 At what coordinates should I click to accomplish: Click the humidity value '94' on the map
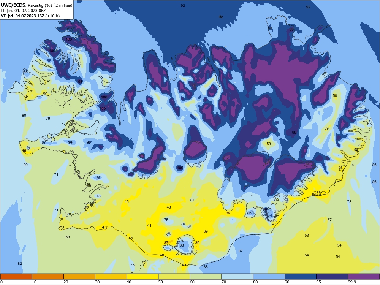point(70,142)
